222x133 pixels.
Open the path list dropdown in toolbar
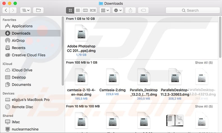(26, 10)
